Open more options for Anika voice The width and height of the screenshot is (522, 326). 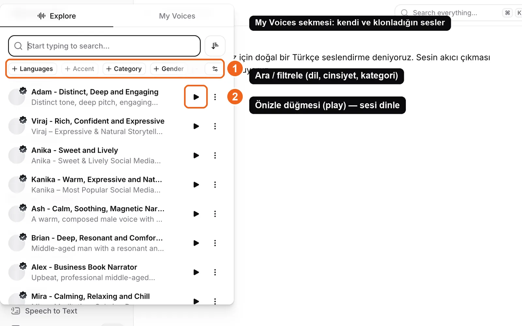click(215, 156)
